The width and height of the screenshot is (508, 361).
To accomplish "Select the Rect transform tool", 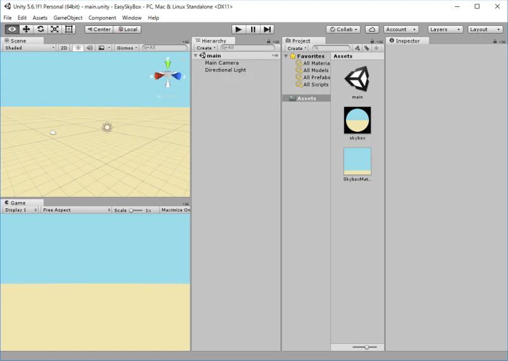I will click(69, 29).
